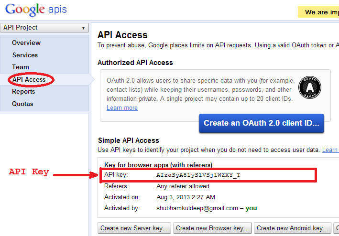Open the Overview sidebar item

point(26,43)
